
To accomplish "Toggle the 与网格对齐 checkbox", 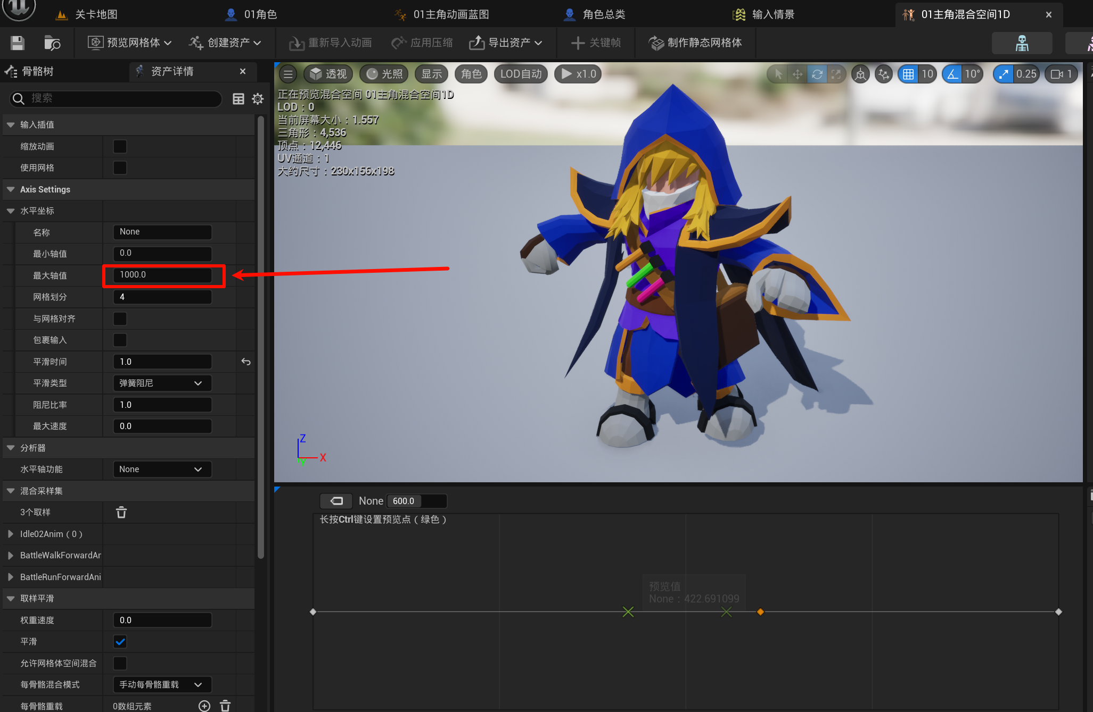I will tap(120, 319).
